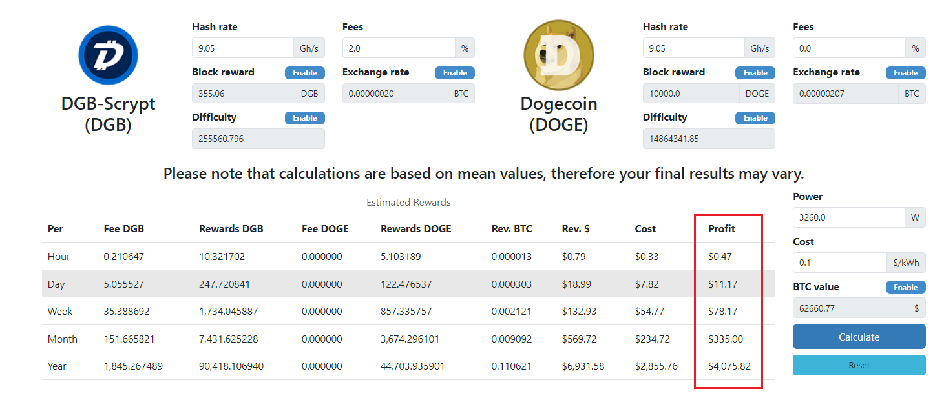Click DOGE block reward 10000.0 field
944x398 pixels.
[x=691, y=94]
